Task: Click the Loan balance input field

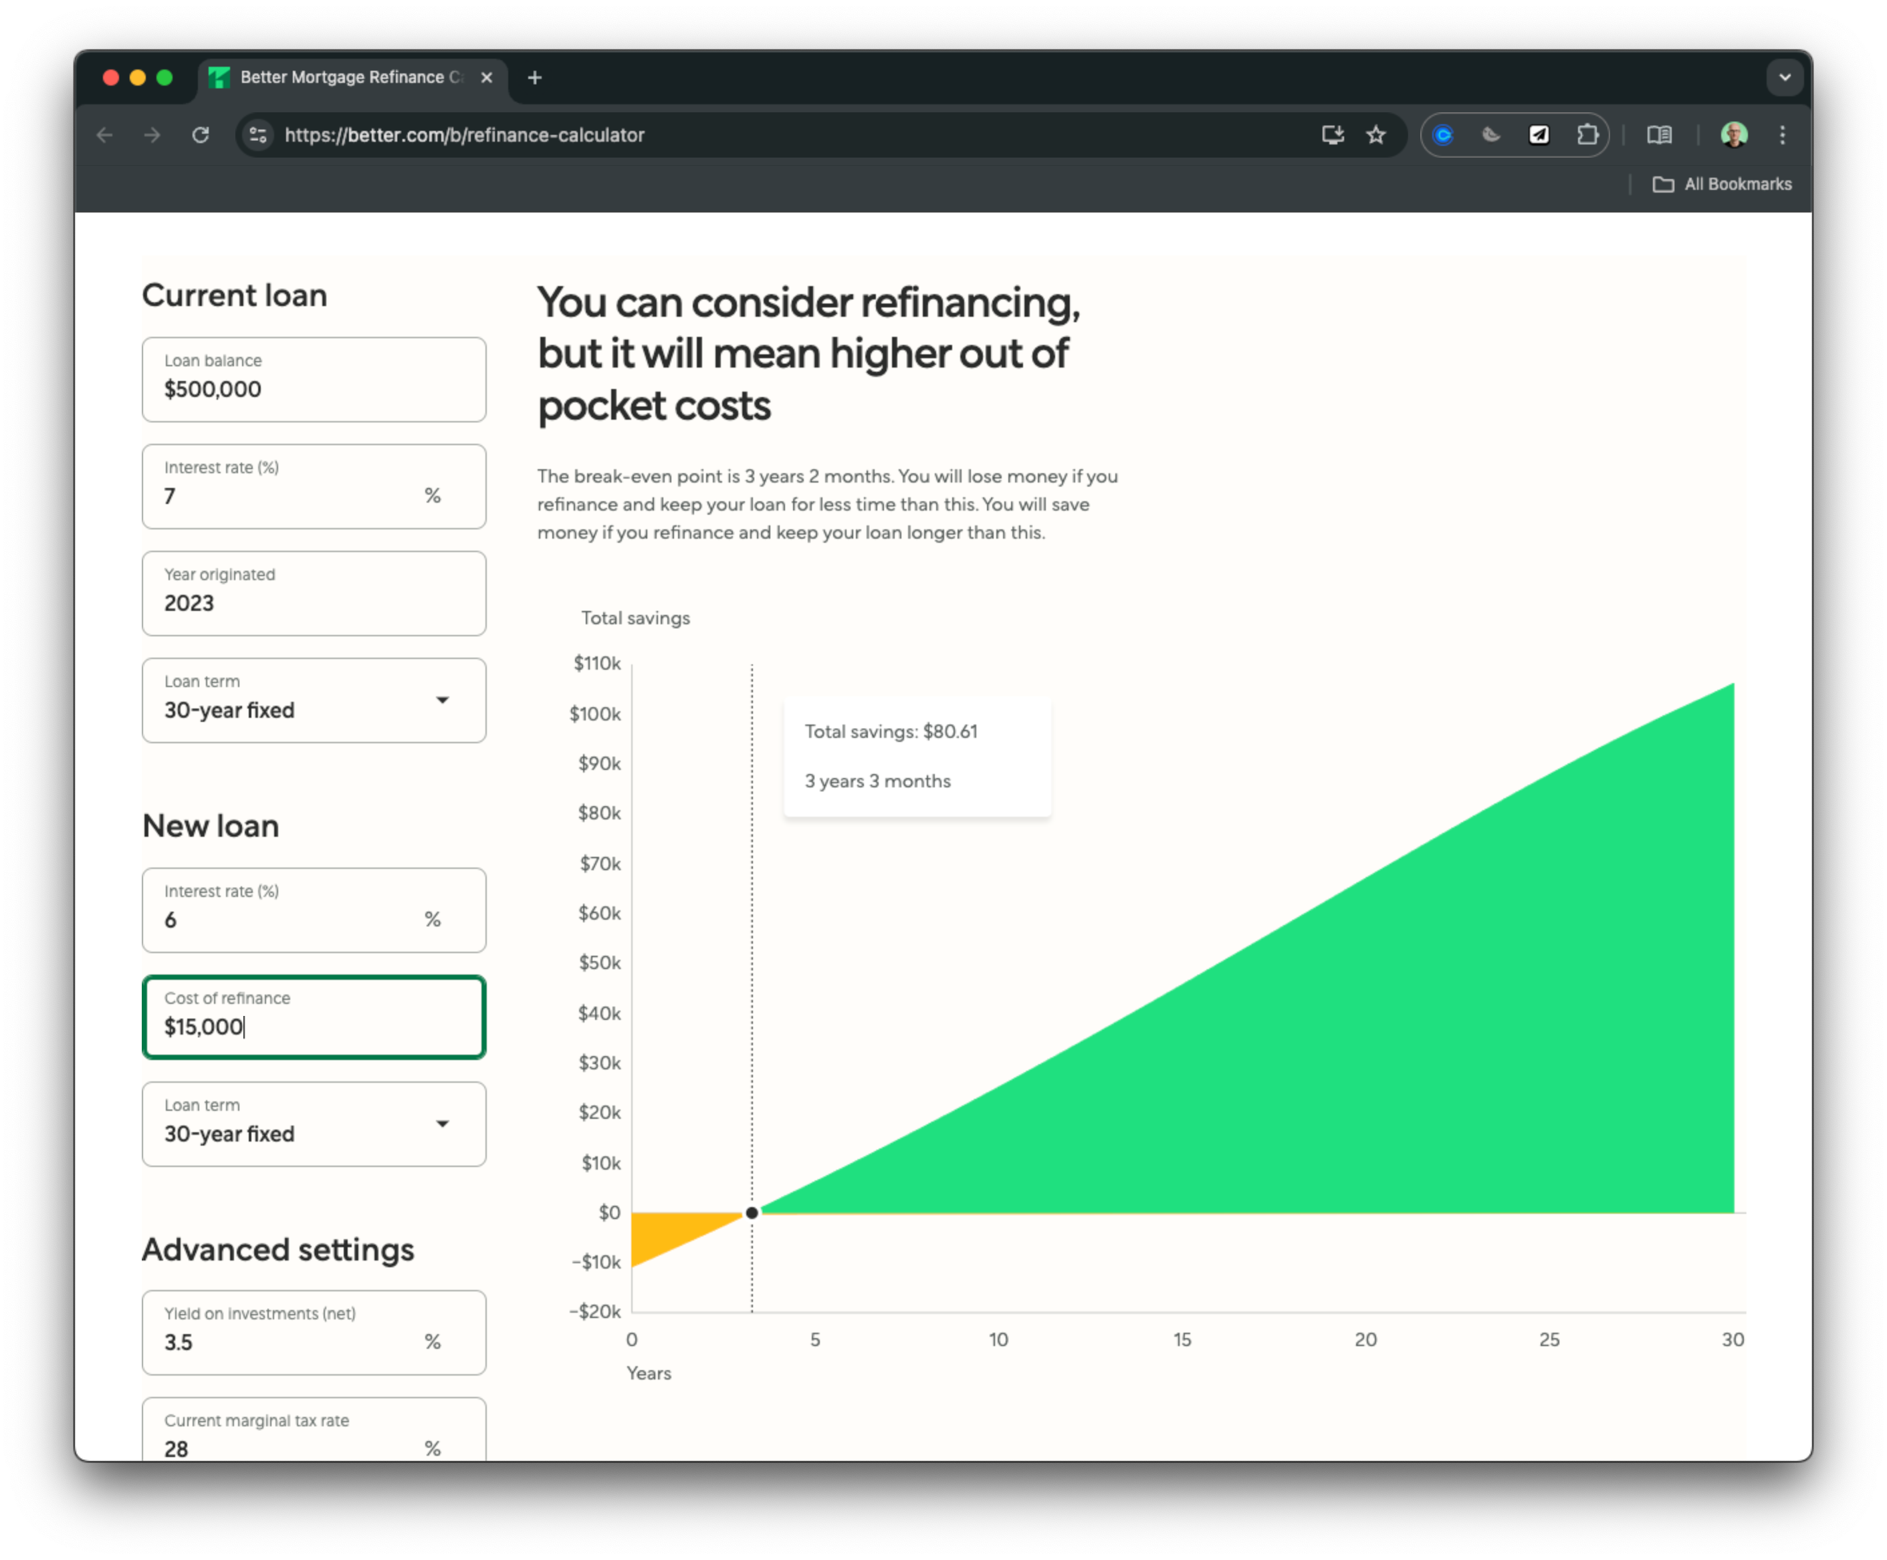Action: [314, 380]
